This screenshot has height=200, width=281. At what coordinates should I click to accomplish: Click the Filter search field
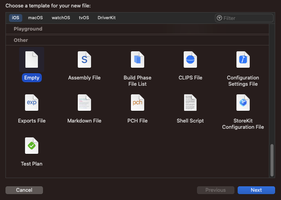pyautogui.click(x=247, y=18)
